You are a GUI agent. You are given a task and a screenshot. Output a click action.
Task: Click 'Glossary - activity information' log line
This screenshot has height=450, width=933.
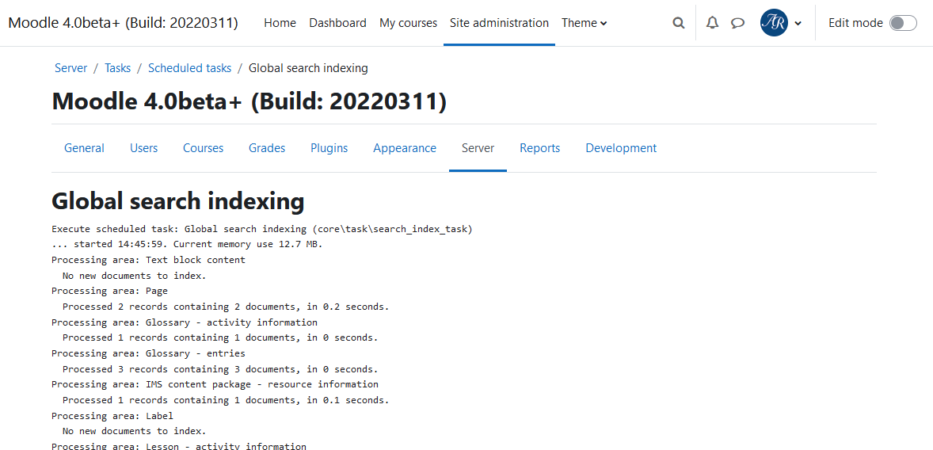point(185,322)
